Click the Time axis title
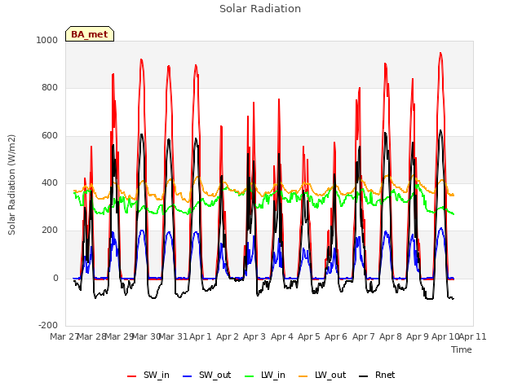The width and height of the screenshot is (522, 391). [x=462, y=349]
